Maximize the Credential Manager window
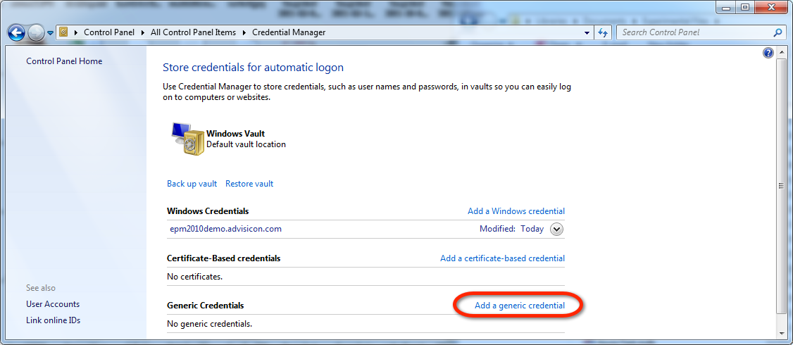The height and width of the screenshot is (345, 793). [x=745, y=7]
